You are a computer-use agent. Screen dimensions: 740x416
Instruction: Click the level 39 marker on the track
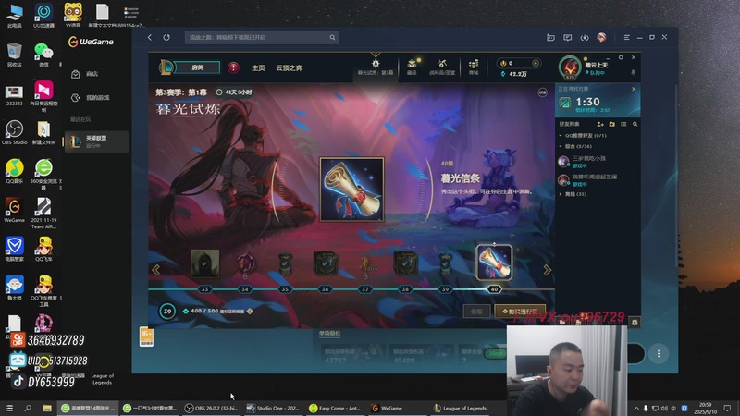point(445,289)
